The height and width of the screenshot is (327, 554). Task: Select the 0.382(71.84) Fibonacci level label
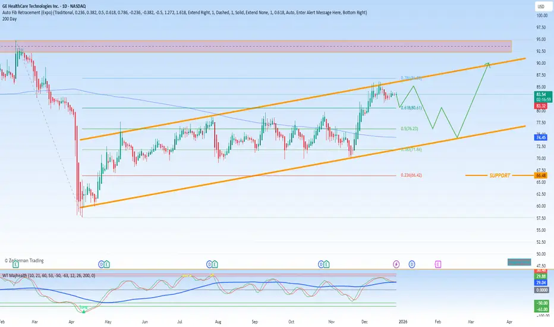[411, 150]
